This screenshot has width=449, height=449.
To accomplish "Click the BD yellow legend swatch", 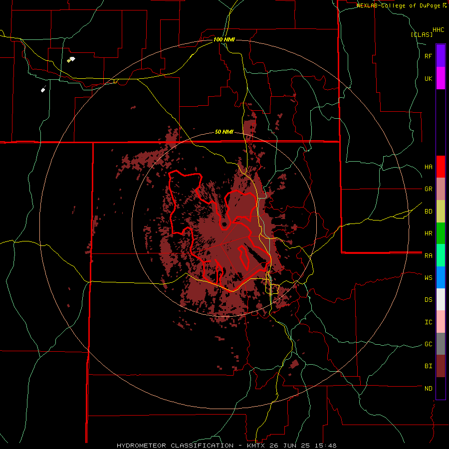I will click(x=441, y=212).
